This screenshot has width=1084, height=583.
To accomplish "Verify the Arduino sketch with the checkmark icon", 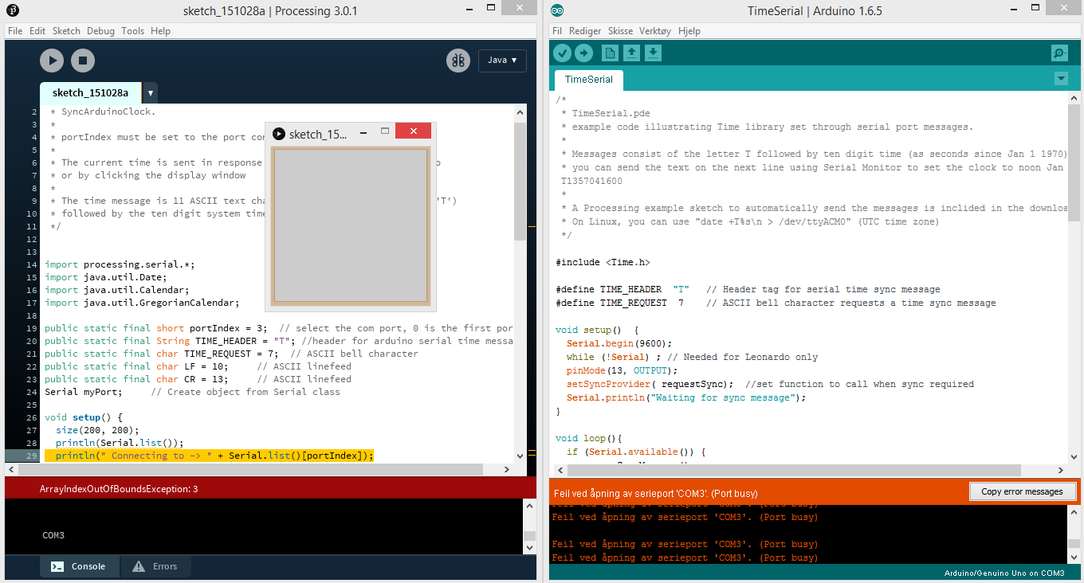I will (563, 53).
